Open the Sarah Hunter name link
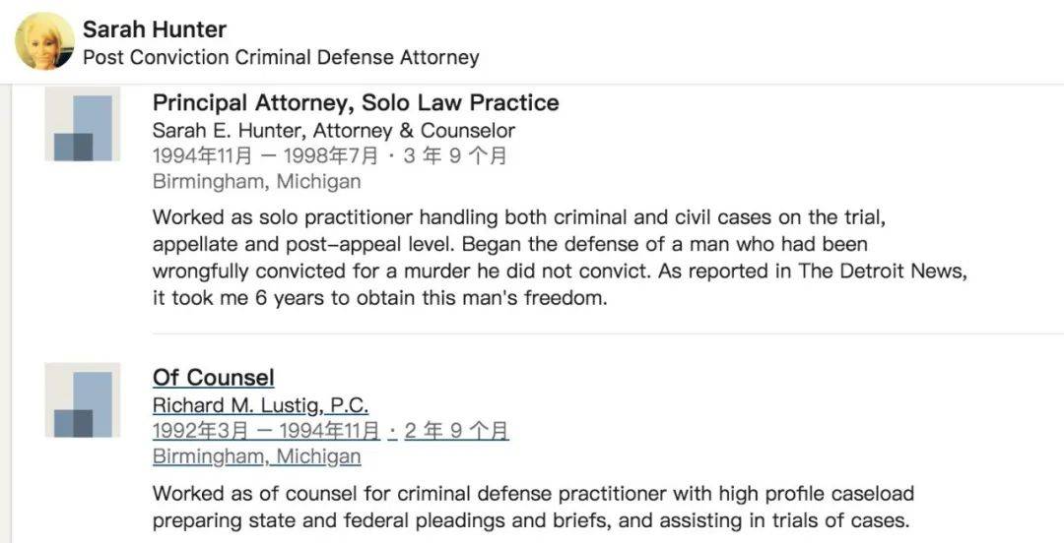 click(155, 30)
